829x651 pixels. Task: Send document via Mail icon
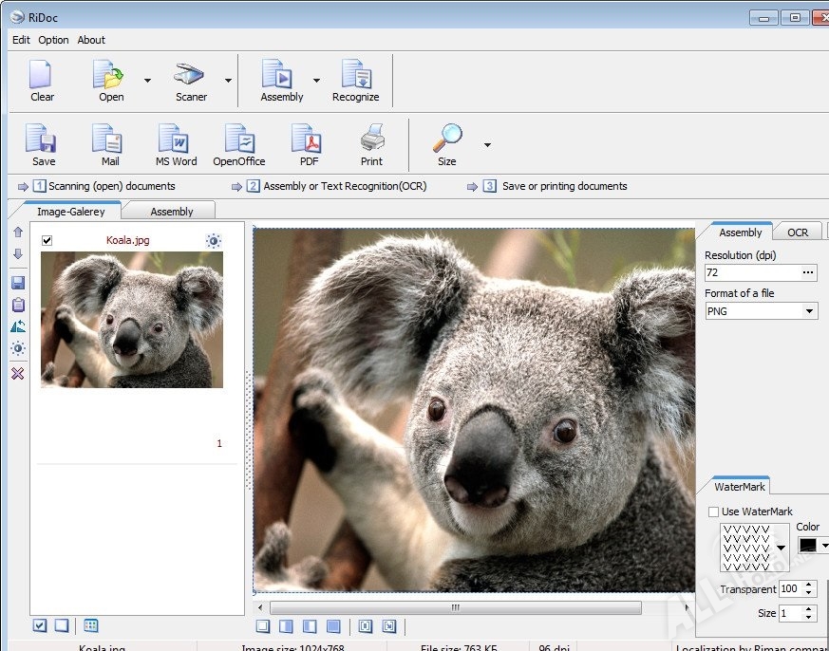tap(110, 145)
